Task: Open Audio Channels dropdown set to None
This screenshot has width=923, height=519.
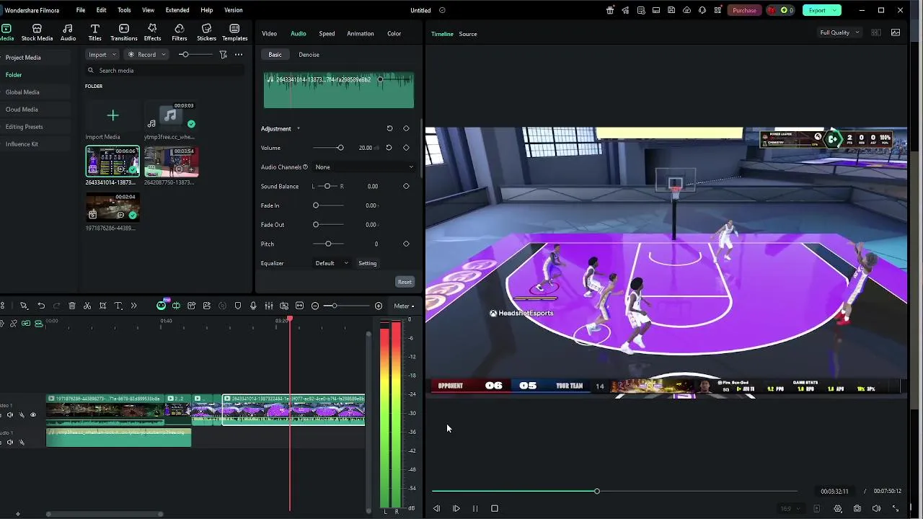Action: [364, 167]
